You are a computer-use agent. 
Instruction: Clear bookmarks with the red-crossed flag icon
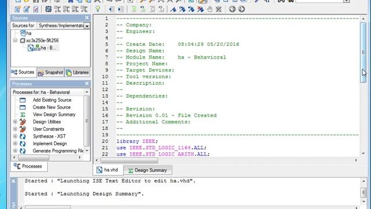click(x=201, y=9)
